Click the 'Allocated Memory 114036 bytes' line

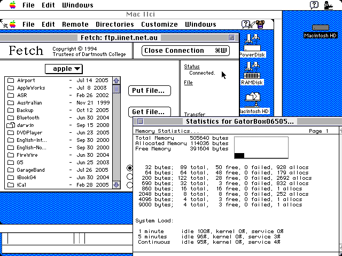coord(182,143)
